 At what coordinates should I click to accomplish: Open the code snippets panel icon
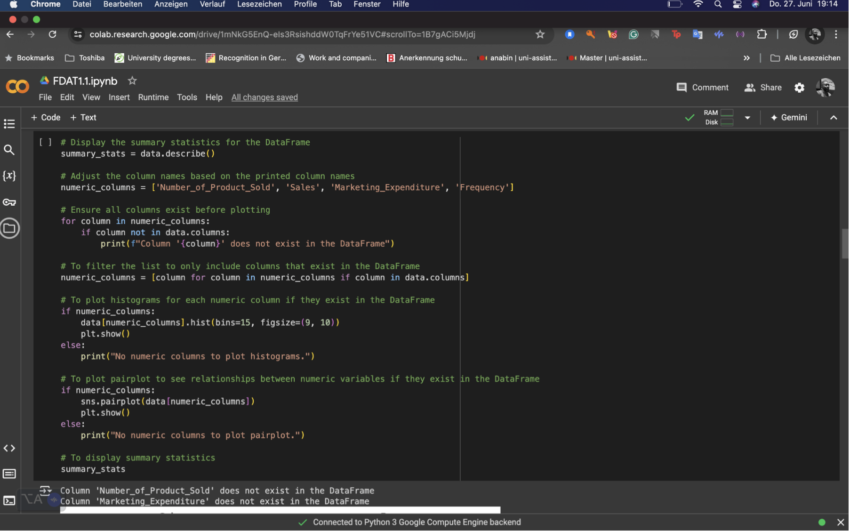tap(9, 449)
